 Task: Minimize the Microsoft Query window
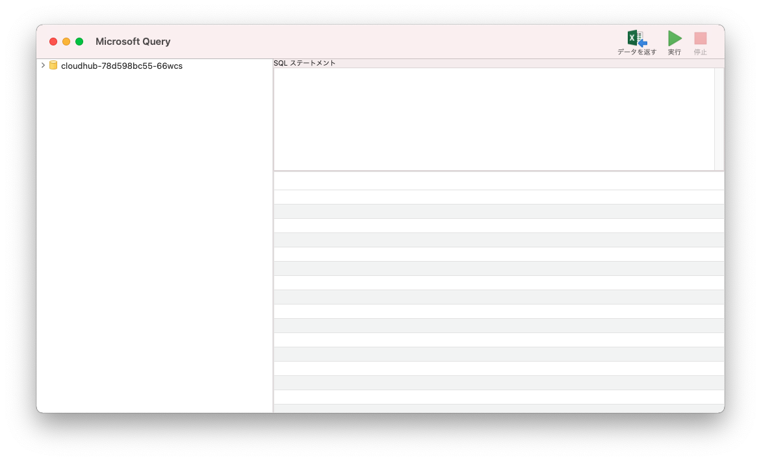point(66,42)
